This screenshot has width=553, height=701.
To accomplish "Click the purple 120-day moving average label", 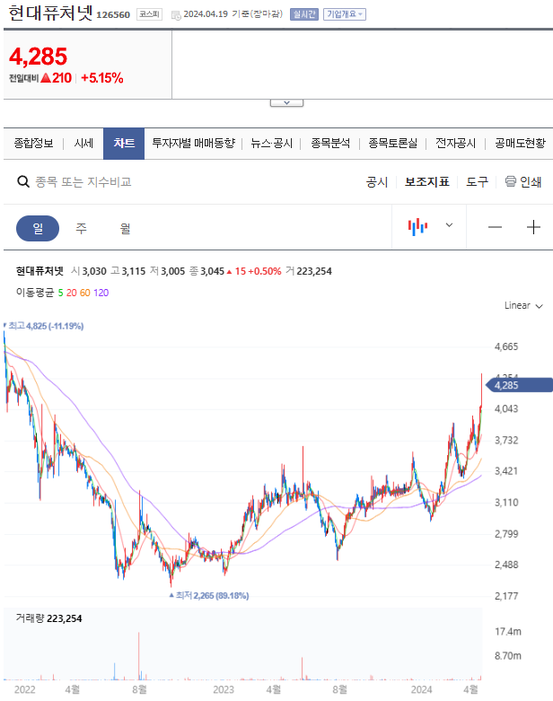I will point(101,293).
